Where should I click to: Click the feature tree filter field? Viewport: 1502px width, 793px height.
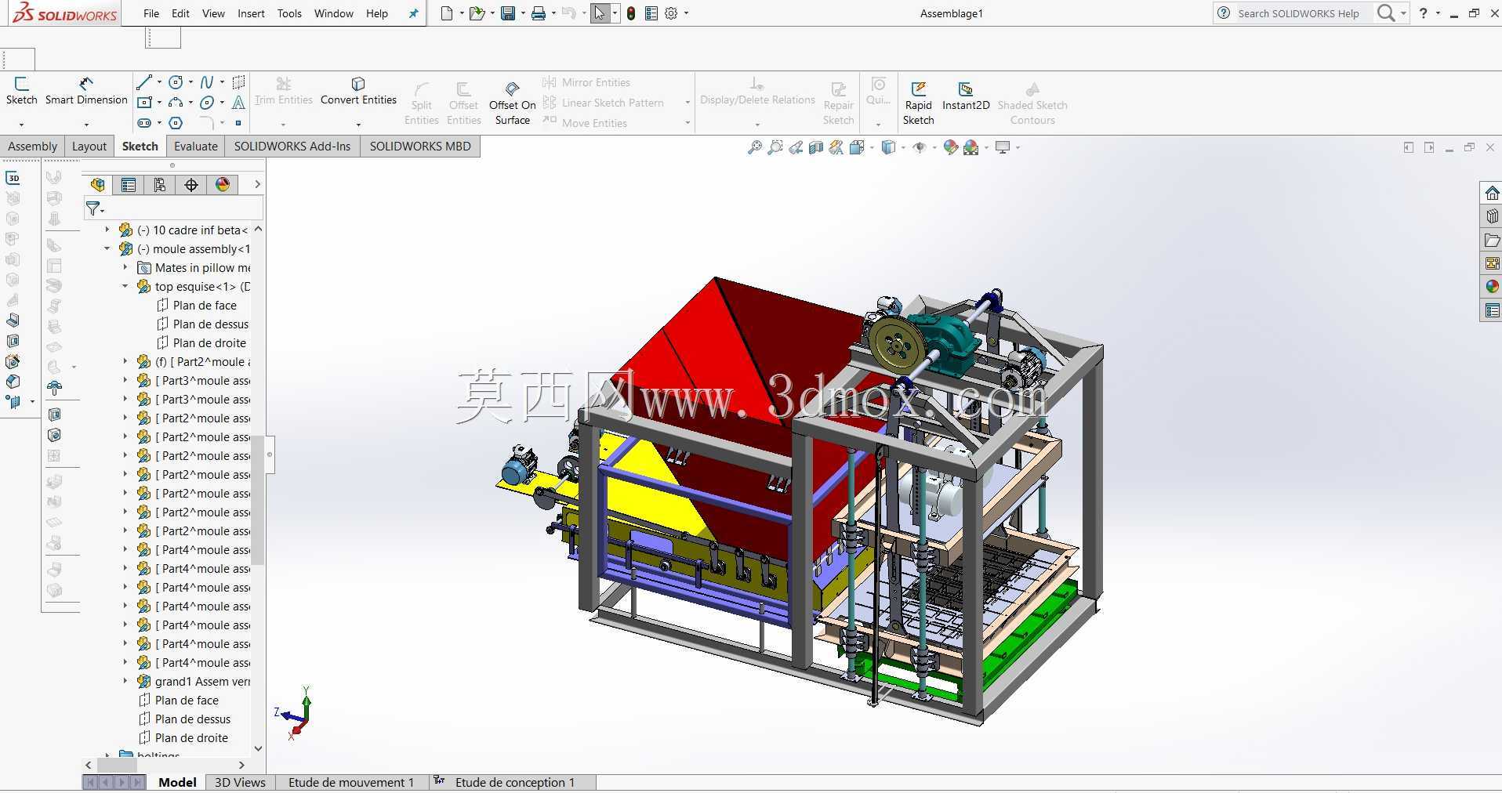point(174,208)
